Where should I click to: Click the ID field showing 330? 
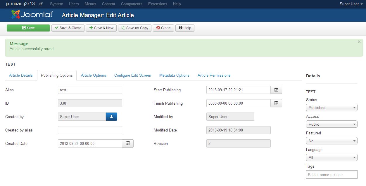click(x=90, y=103)
